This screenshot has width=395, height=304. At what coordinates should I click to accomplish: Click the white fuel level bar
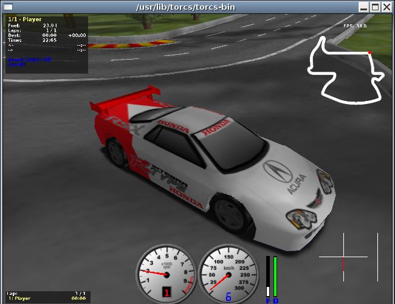pyautogui.click(x=268, y=277)
